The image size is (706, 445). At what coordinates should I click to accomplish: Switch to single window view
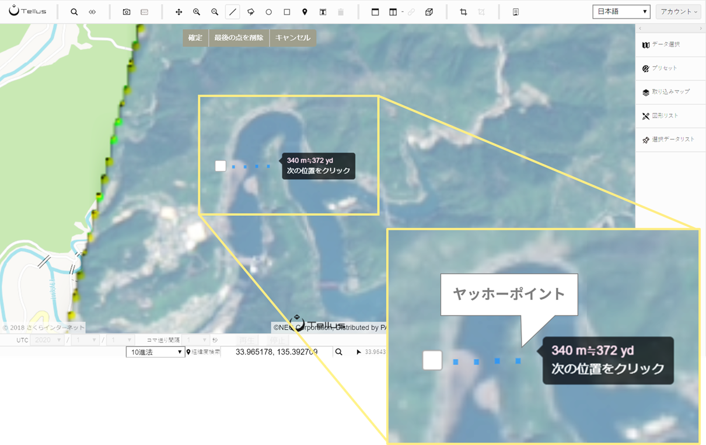click(375, 12)
